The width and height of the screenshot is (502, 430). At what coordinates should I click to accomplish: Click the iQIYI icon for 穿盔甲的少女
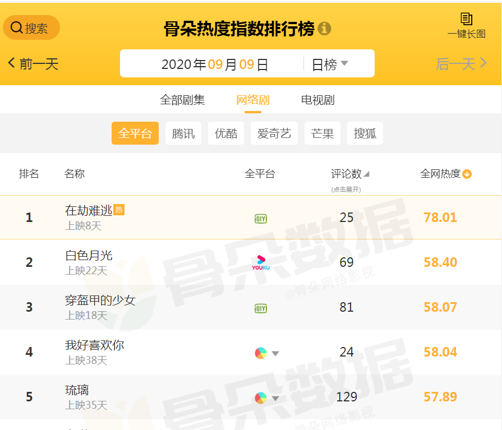[261, 308]
